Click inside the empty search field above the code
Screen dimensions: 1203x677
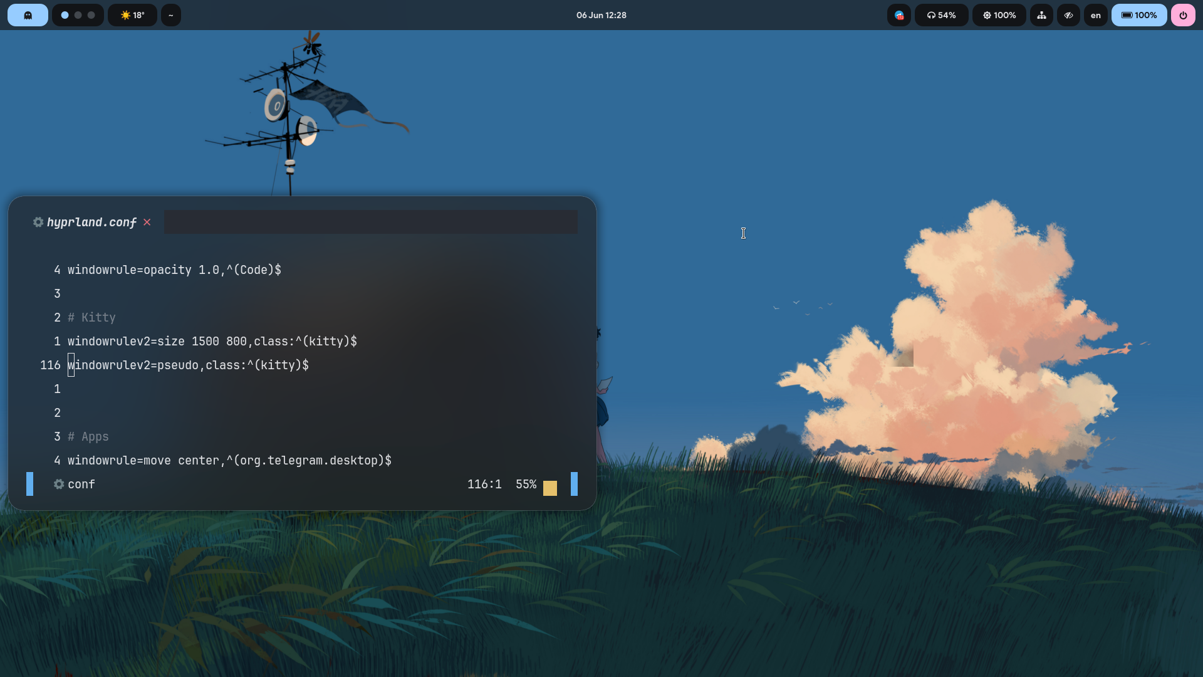pyautogui.click(x=370, y=222)
